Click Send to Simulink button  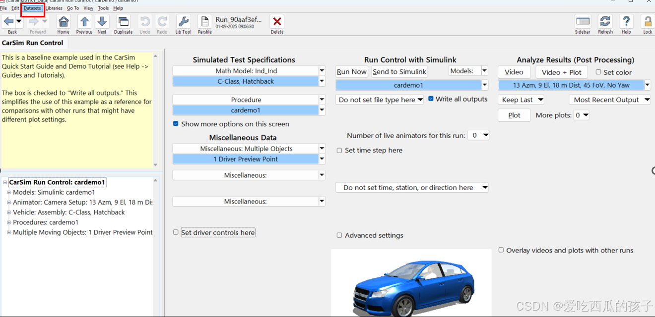click(x=399, y=72)
